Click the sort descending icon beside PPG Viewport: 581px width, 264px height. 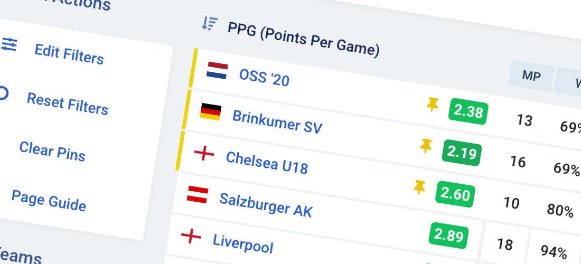(209, 24)
